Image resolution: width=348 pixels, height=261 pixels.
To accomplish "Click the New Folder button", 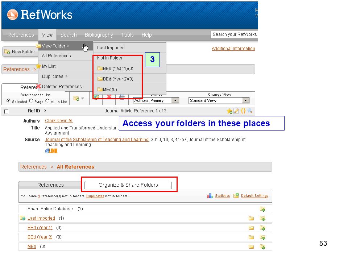I will pyautogui.click(x=20, y=52).
